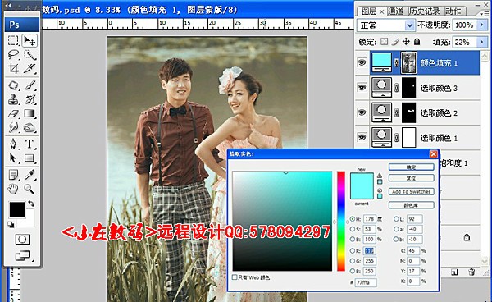Delete layer with trash icon
This screenshot has height=302, width=492.
pyautogui.click(x=471, y=272)
